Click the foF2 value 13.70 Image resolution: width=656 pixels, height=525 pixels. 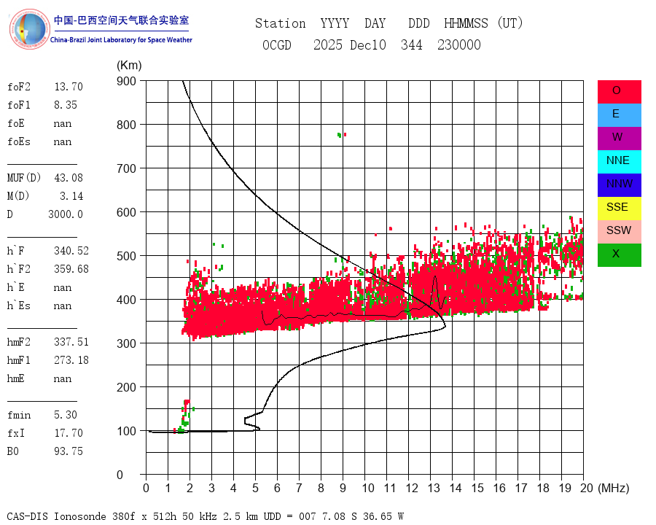click(x=69, y=87)
